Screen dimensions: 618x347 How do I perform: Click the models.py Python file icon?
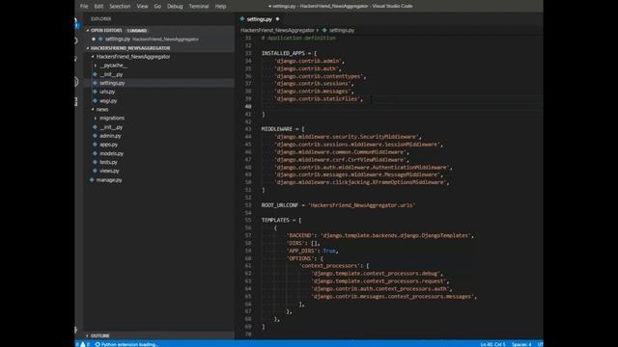pyautogui.click(x=95, y=153)
